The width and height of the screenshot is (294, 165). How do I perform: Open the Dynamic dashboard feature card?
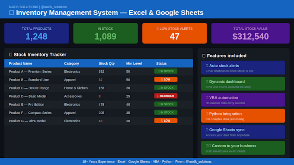(243, 84)
